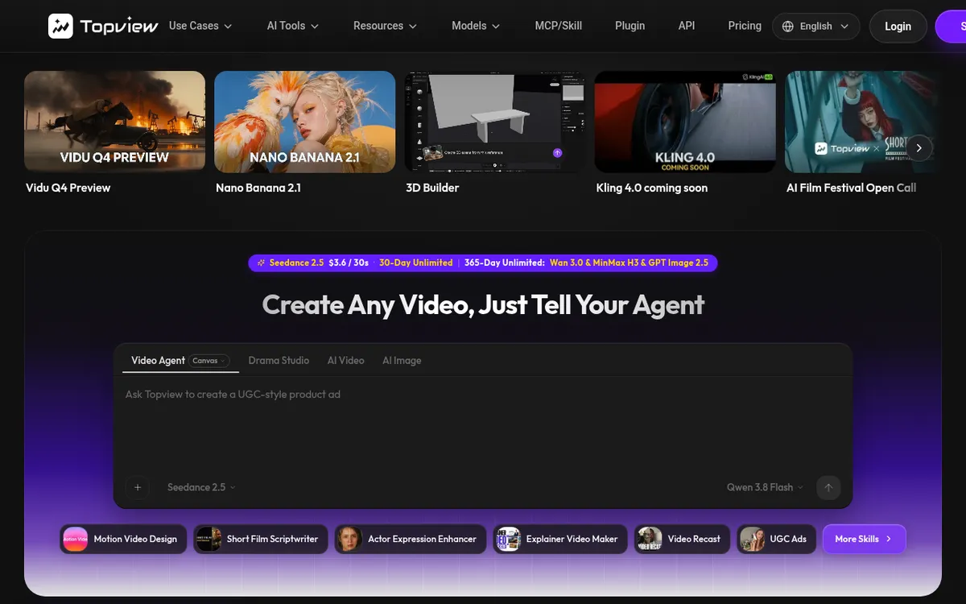Viewport: 966px width, 604px height.
Task: Open the AI Film Festival thumbnail
Action: click(862, 122)
